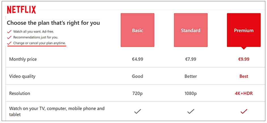Click checkmark next to "Change or cancel"
The height and width of the screenshot is (123, 267).
tap(9, 43)
